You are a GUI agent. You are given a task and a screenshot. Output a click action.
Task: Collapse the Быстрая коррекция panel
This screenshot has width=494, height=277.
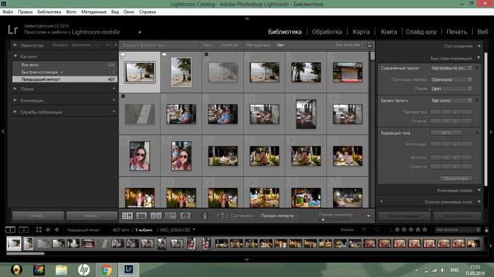(479, 58)
